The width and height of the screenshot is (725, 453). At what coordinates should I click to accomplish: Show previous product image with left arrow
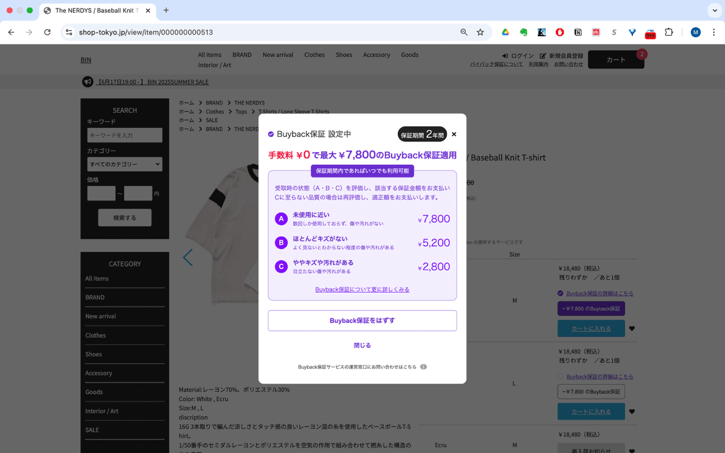[x=188, y=258]
